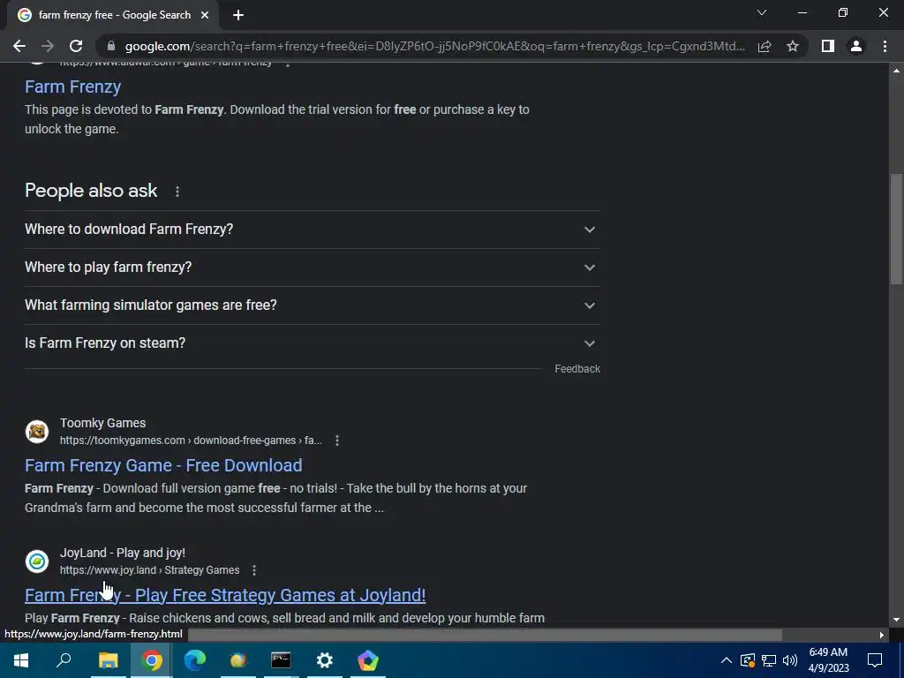Click the address bar URL field
The height and width of the screenshot is (678, 904).
434,46
